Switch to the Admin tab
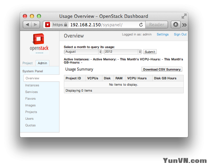 [x=42, y=63]
